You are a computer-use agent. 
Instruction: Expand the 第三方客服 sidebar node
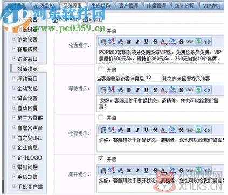(x=14, y=118)
